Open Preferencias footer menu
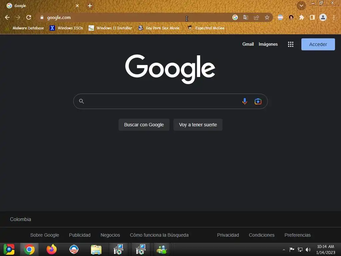 pos(297,235)
